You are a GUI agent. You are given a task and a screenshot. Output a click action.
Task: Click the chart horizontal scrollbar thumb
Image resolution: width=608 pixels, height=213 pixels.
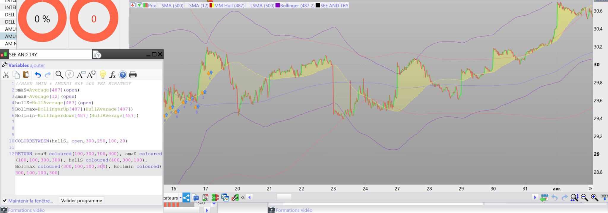pos(284,197)
